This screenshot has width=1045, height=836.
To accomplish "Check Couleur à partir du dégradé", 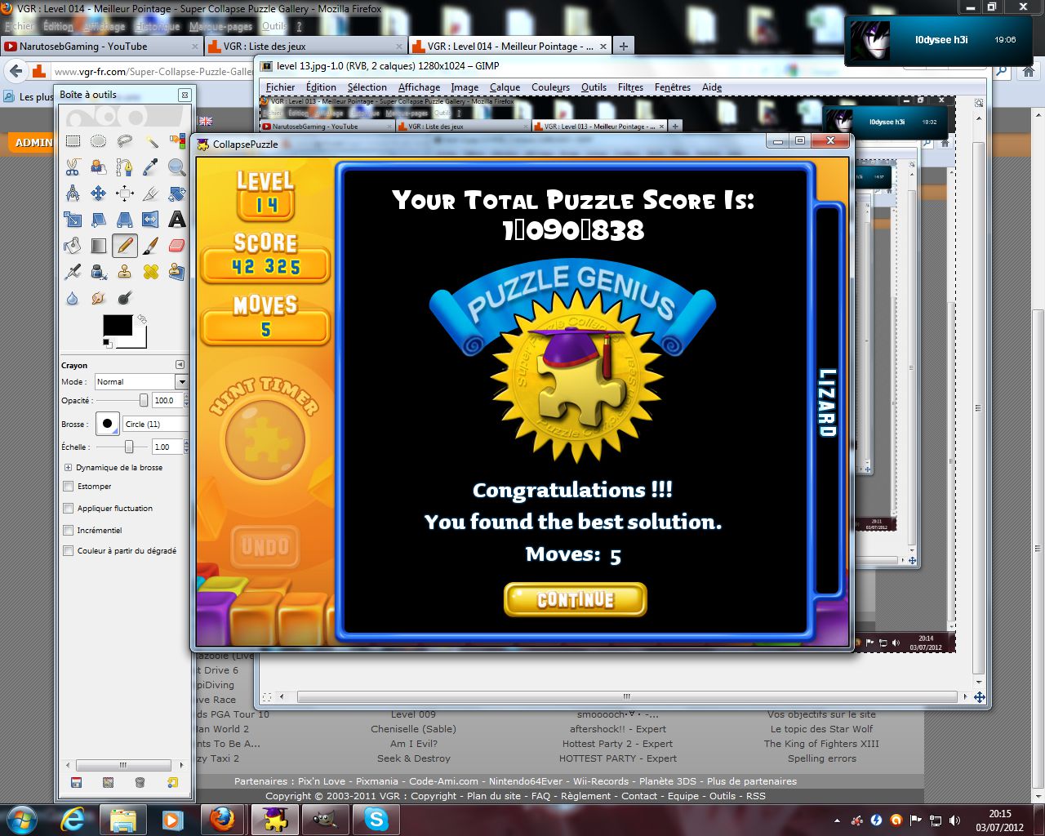I will [69, 551].
